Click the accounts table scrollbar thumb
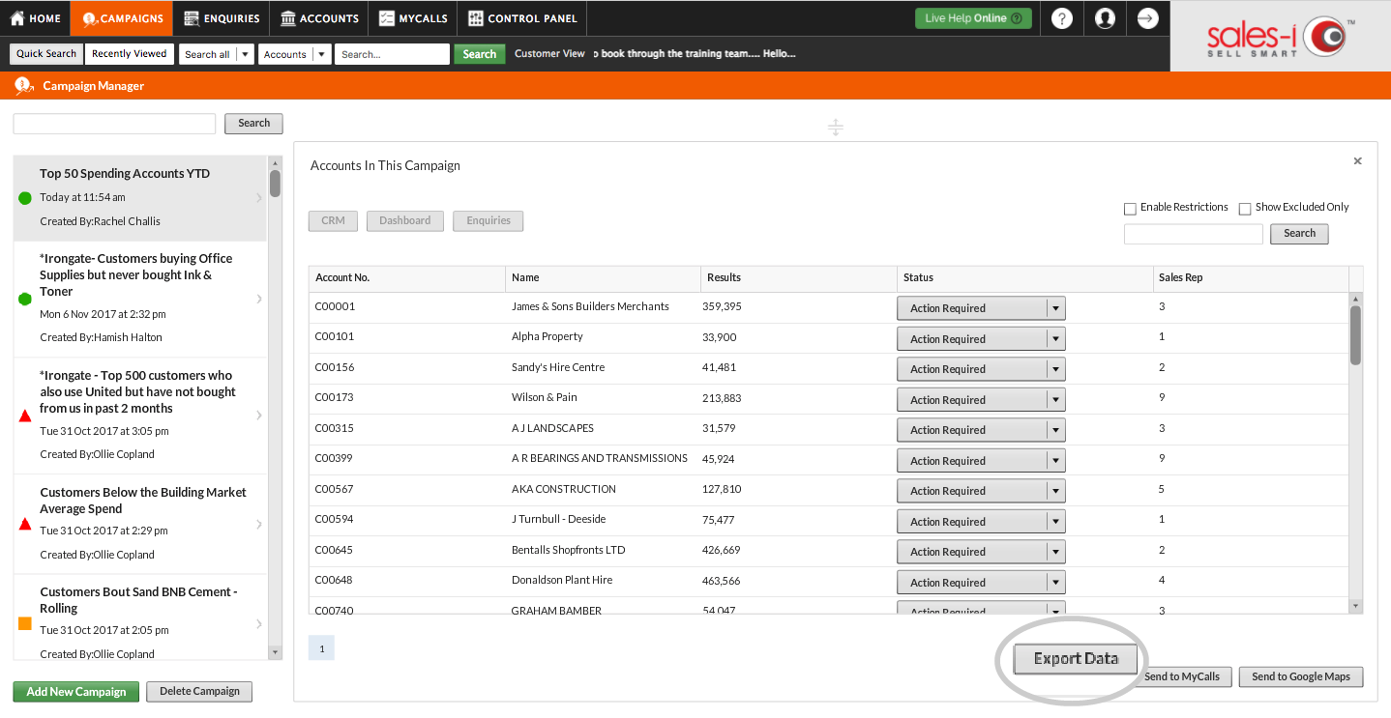This screenshot has width=1391, height=718. pyautogui.click(x=1355, y=335)
